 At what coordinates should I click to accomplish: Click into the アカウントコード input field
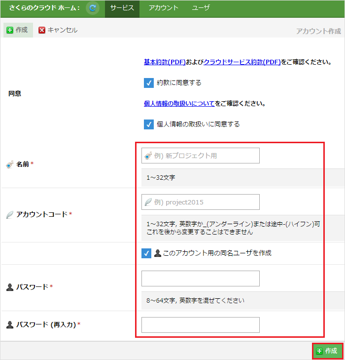200,202
